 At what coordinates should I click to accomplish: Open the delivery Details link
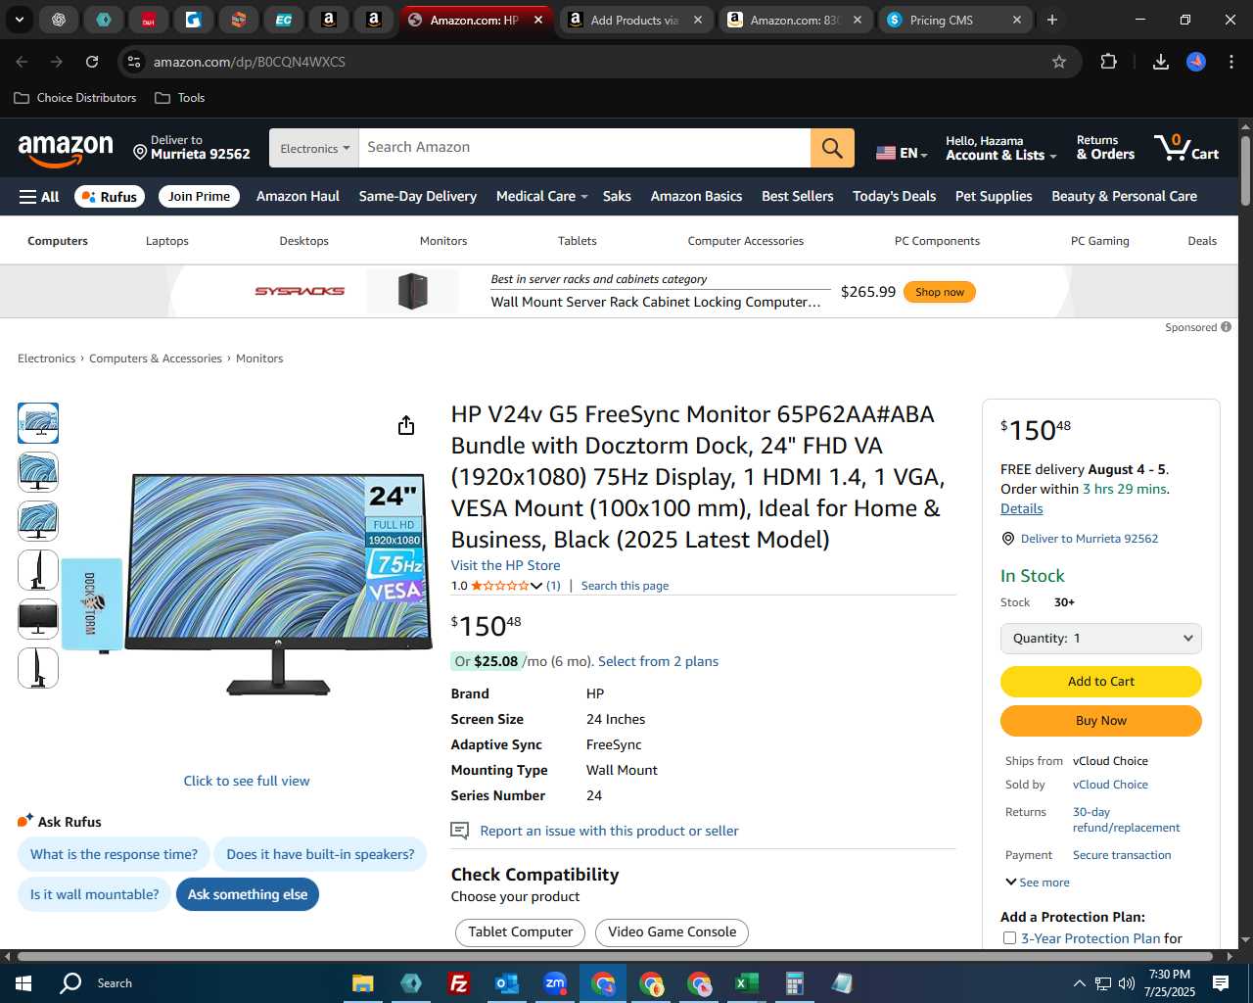click(x=1021, y=508)
